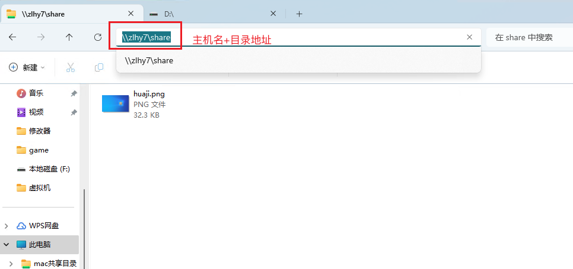The height and width of the screenshot is (269, 573).
Task: Click the Up directory arrow
Action: 69,37
